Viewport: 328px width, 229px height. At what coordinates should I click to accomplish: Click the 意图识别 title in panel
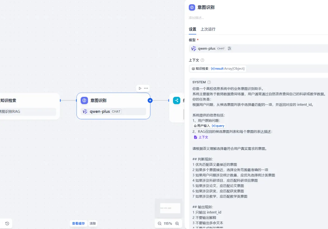206,7
